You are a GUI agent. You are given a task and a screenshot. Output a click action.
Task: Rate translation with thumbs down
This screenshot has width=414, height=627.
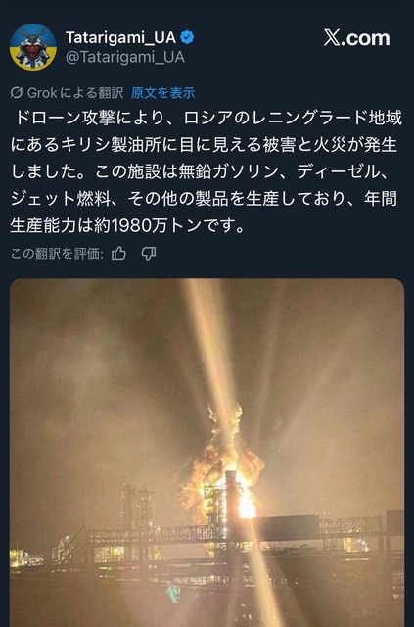tap(149, 254)
